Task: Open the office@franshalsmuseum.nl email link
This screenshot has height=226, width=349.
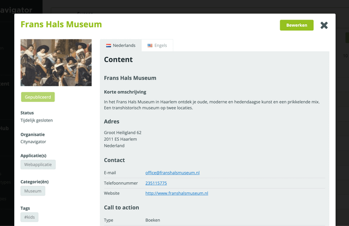Action: [x=172, y=173]
